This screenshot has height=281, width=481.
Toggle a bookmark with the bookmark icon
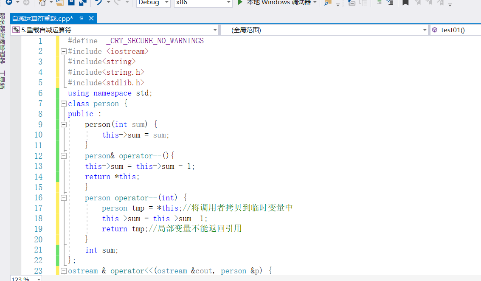point(405,3)
